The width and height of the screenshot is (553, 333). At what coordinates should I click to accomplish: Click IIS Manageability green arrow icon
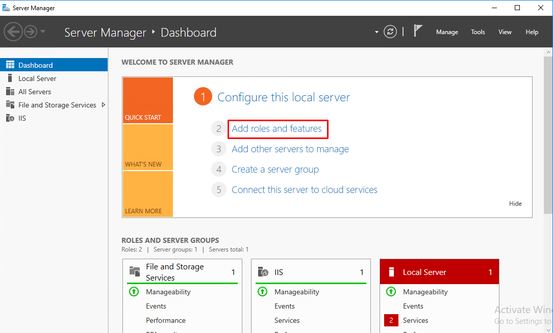262,292
